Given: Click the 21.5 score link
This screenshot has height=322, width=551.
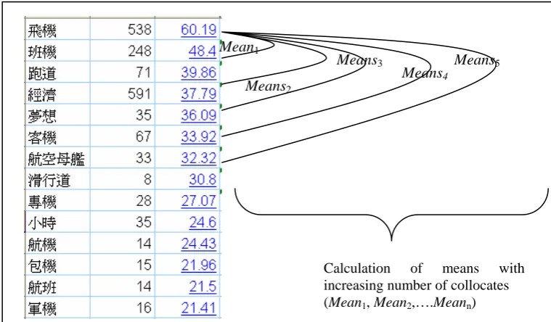Looking at the screenshot, I should click(203, 286).
